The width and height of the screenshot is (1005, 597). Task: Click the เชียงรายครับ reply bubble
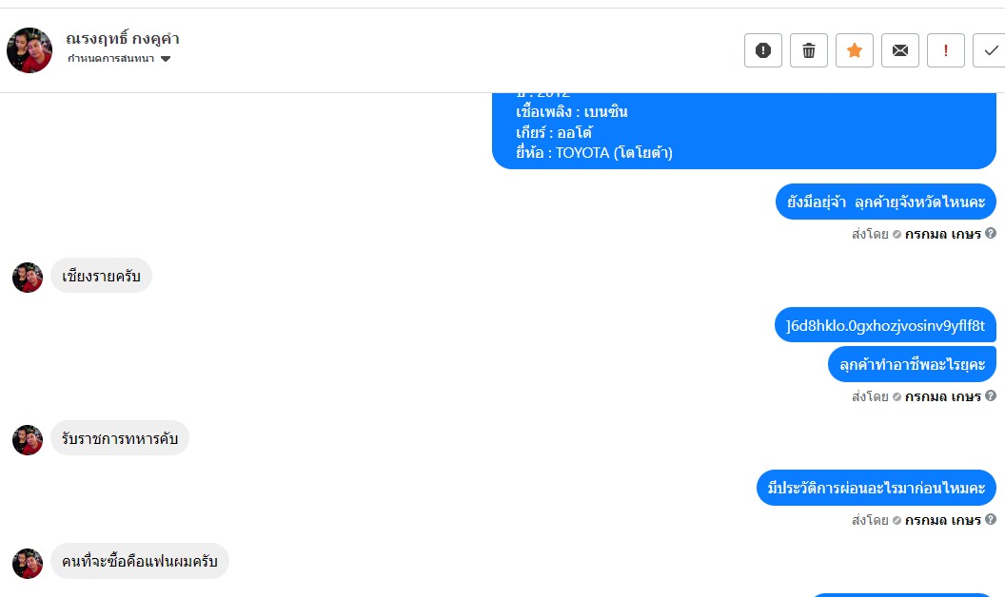[x=101, y=277]
